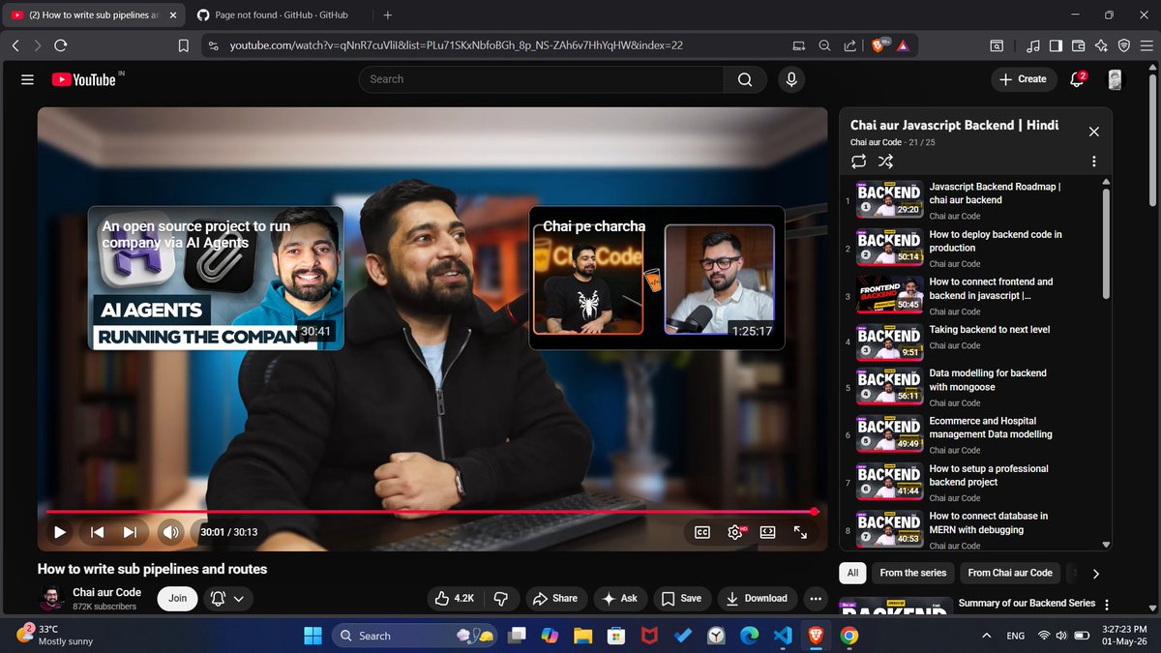Open the YouTube notifications bell
The width and height of the screenshot is (1161, 653).
(1078, 79)
